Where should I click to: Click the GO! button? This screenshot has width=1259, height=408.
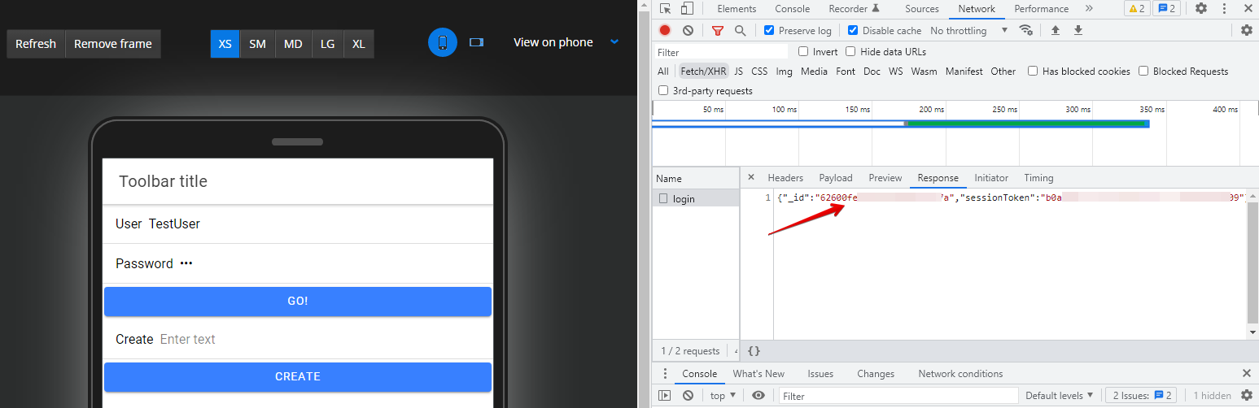tap(298, 301)
